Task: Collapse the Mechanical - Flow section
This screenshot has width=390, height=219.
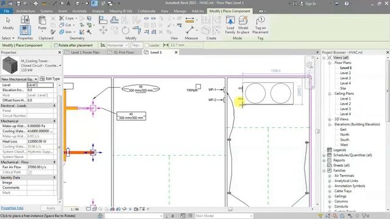Action: coord(54,162)
